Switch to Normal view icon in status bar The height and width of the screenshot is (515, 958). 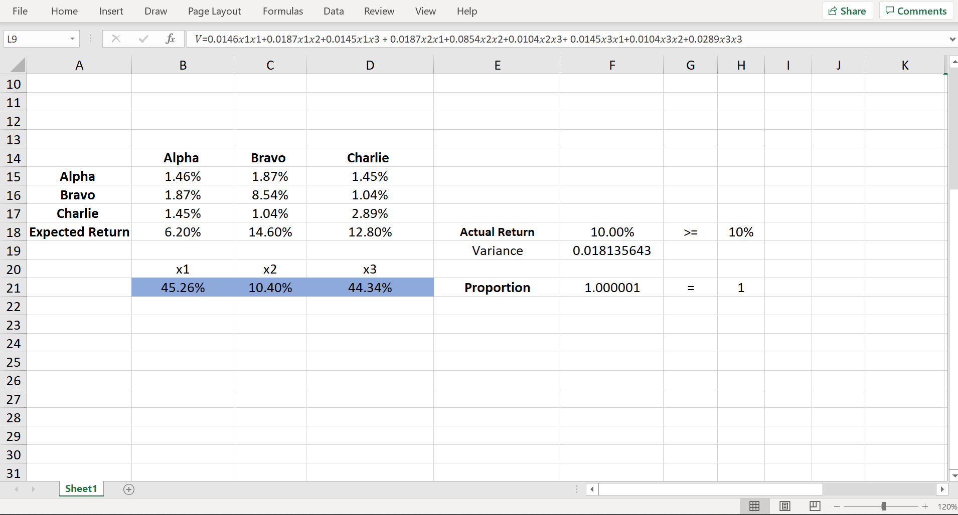tap(755, 506)
